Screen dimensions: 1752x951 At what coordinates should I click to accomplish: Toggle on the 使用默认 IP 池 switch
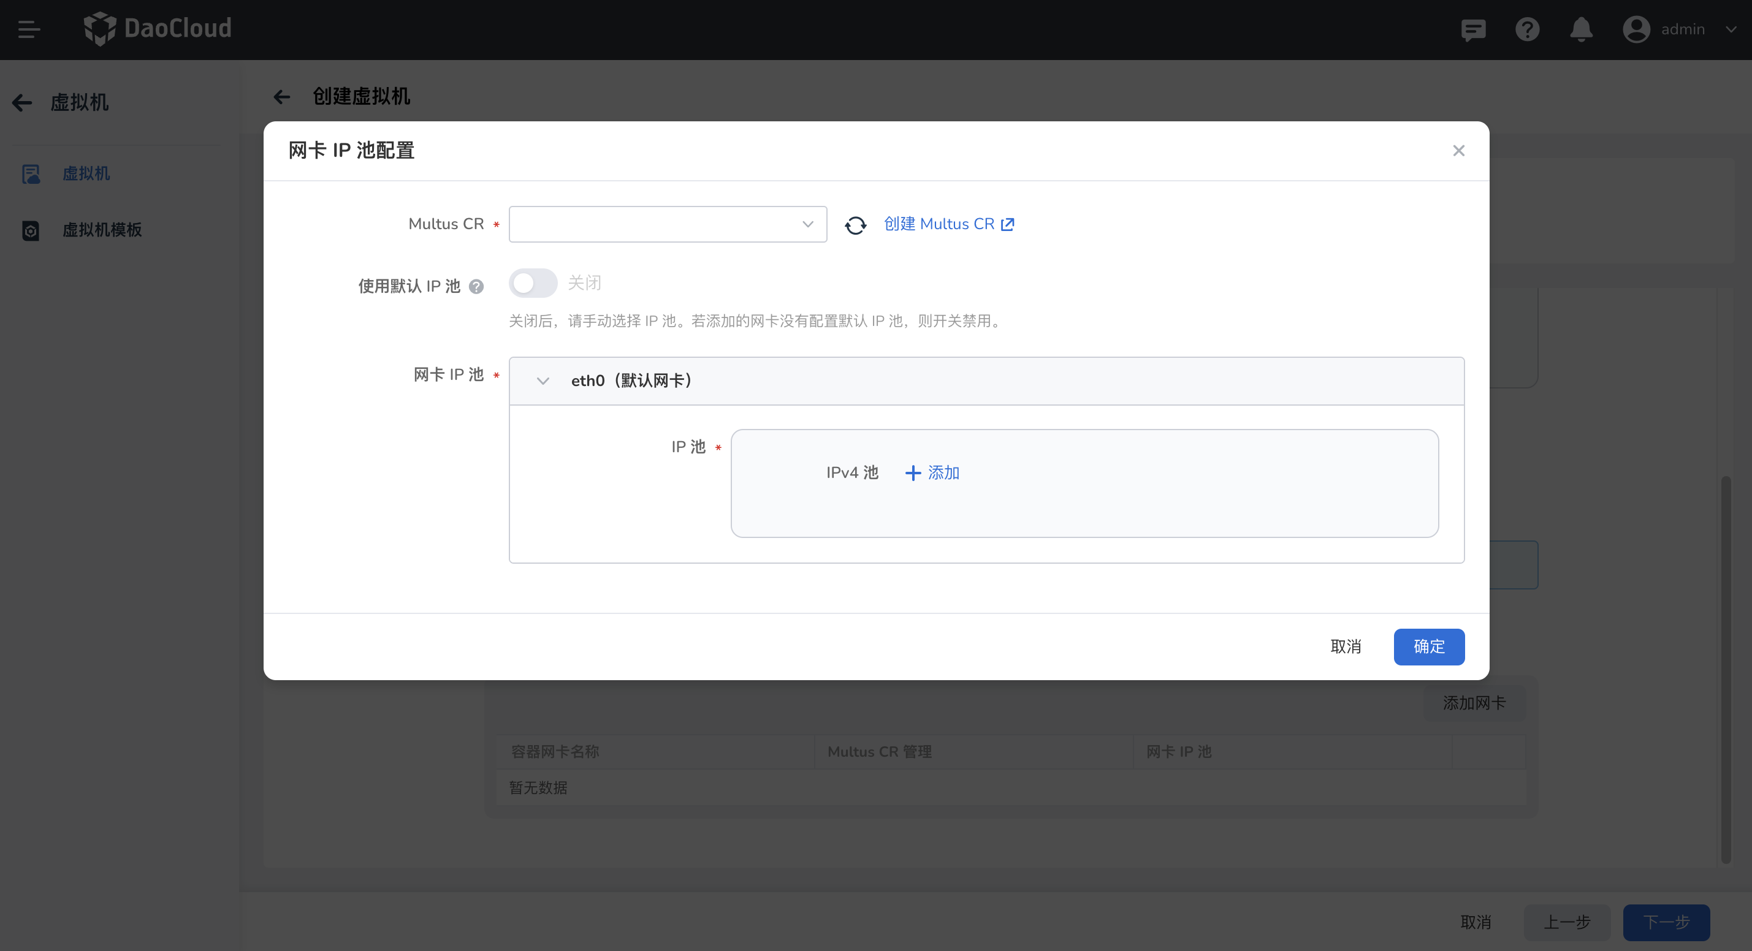(533, 282)
